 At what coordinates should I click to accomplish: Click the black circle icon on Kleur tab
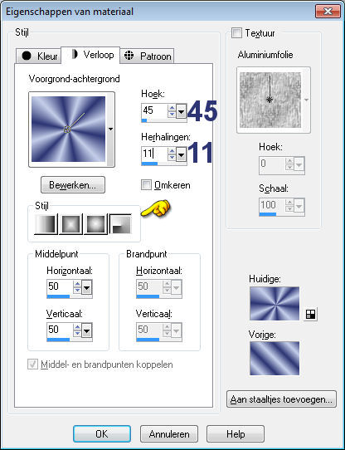(x=27, y=56)
